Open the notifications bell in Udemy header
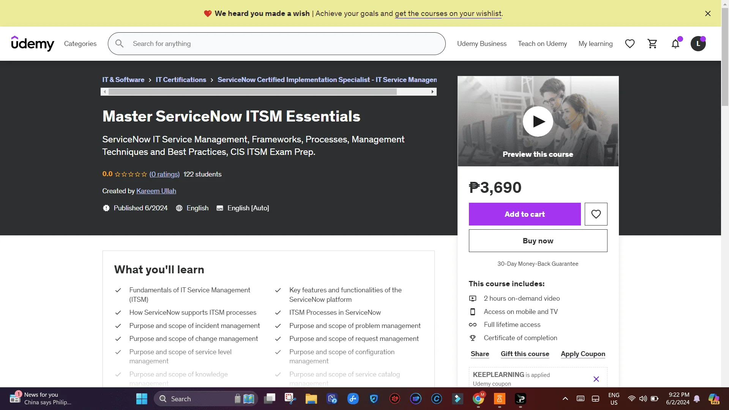Screen dimensions: 729x410 tap(675, 44)
